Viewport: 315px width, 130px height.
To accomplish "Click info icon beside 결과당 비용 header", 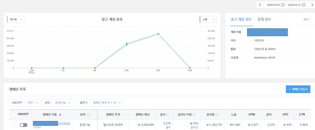I will point(194,115).
